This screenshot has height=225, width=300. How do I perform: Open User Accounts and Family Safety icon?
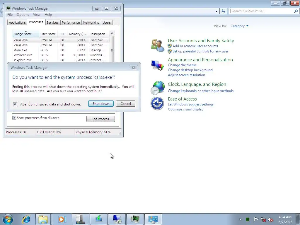coord(157,45)
